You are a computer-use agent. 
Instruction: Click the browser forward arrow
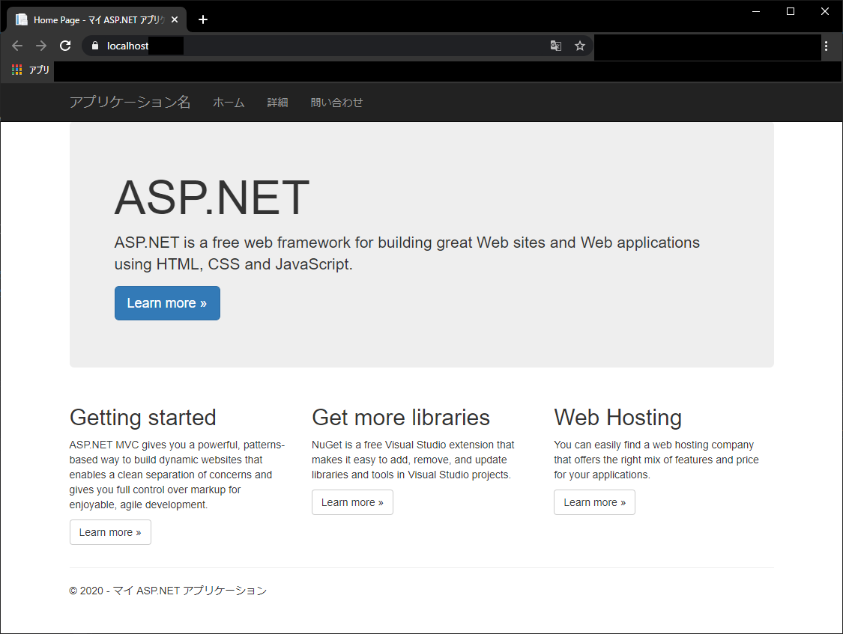click(41, 46)
